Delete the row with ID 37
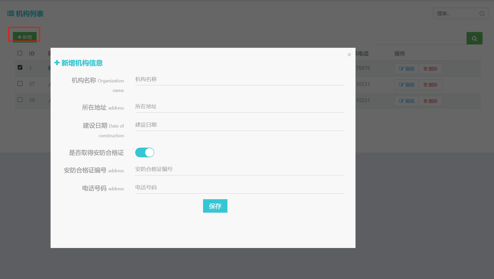494x279 pixels. pos(430,85)
